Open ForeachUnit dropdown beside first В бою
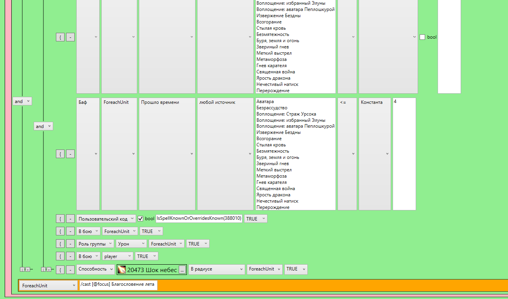The image size is (508, 299). (x=120, y=231)
